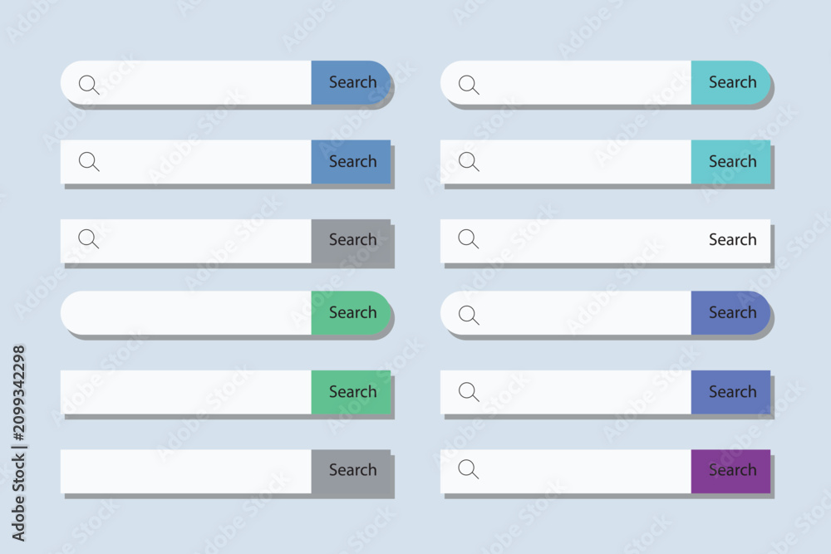Screen dimensions: 831x554
Task: Click magnifier icon in rounded blue-button search bar
Action: coord(89,85)
